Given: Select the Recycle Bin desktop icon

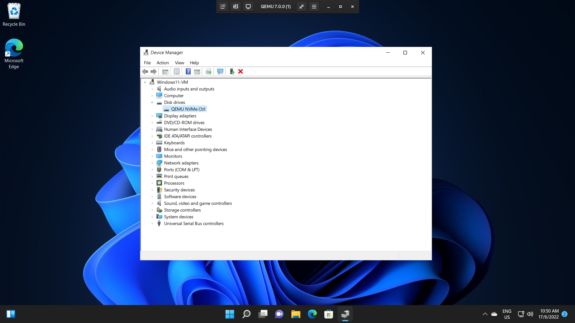Looking at the screenshot, I should point(14,15).
